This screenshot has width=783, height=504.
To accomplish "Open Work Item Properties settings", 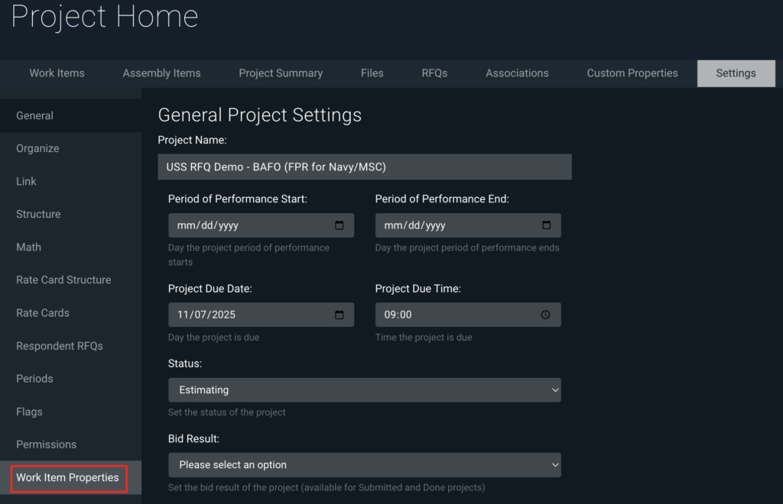I will (x=67, y=478).
